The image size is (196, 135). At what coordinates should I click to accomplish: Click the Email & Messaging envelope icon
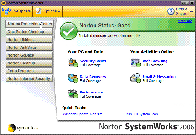tap(136, 78)
